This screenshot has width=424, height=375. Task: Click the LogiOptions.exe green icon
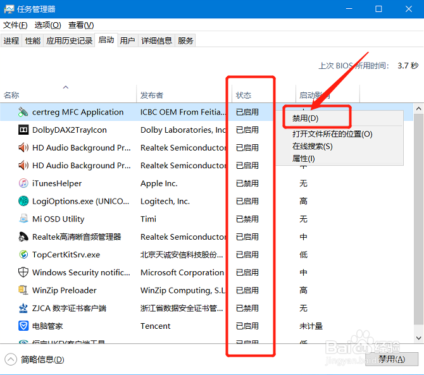tap(23, 201)
